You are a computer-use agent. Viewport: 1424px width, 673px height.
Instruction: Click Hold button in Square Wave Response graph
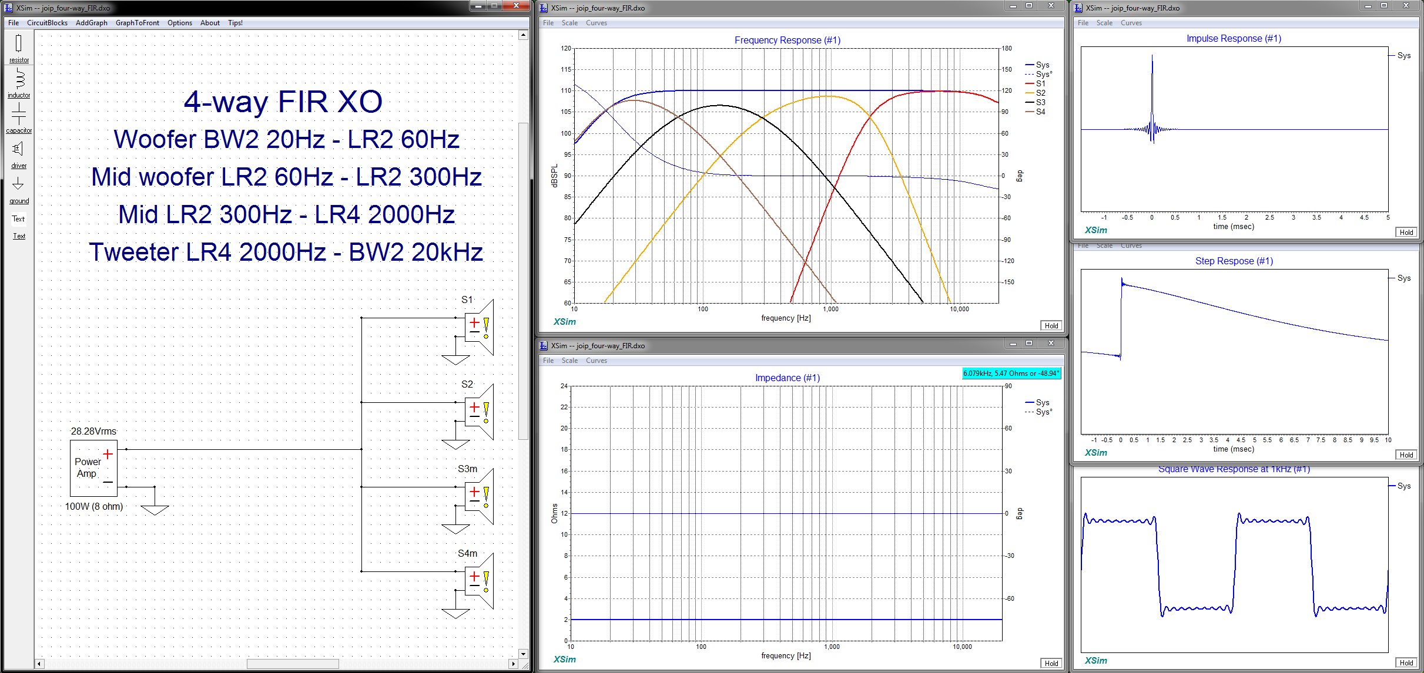1406,663
